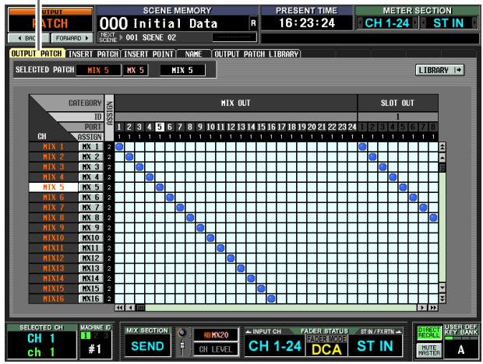Click the MX 8 short name button
483x364 pixels.
90,218
